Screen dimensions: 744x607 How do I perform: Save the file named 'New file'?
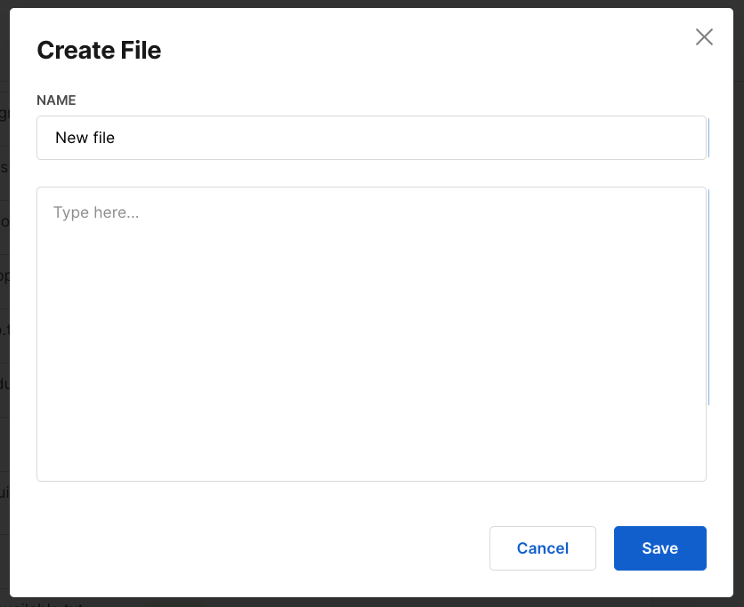tap(659, 548)
